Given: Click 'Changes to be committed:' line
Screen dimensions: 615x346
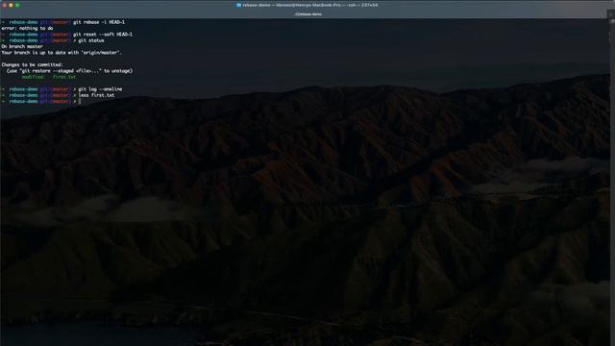Looking at the screenshot, I should (32, 64).
